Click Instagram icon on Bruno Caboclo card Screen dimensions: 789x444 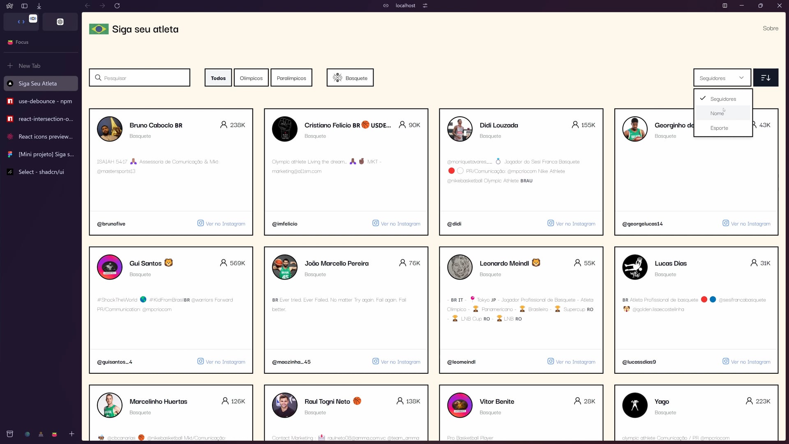pyautogui.click(x=201, y=223)
